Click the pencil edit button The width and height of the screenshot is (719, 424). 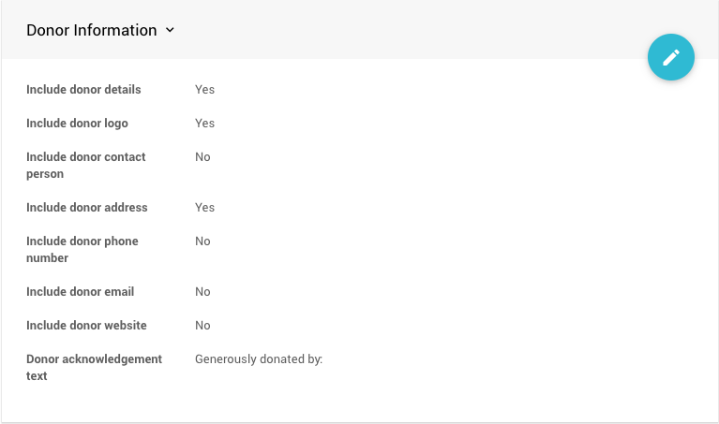670,57
